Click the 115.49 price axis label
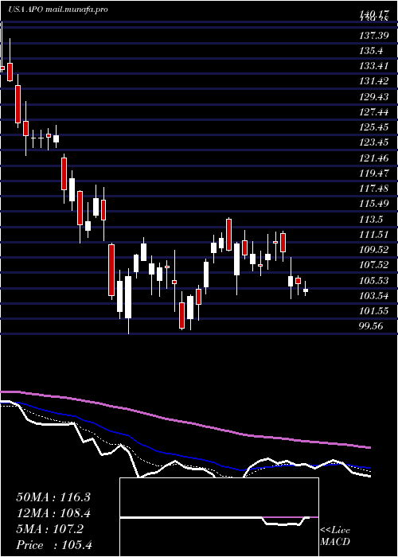This screenshot has height=557, width=398. pos(374,204)
